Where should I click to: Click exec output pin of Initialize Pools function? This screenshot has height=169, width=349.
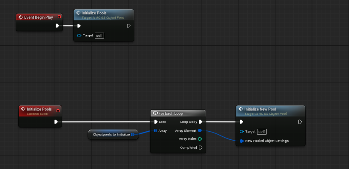[129, 26]
